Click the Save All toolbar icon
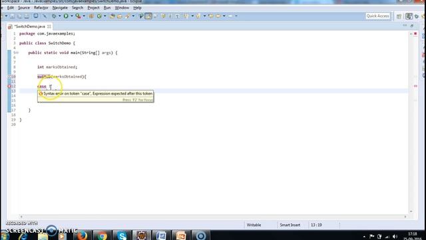This screenshot has height=240, width=426. coord(19,16)
